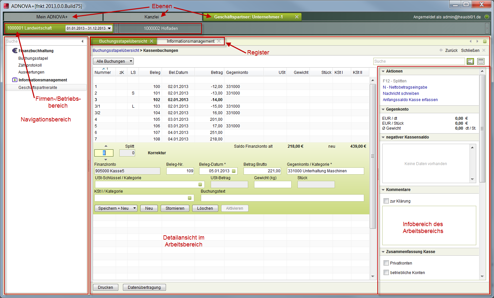This screenshot has height=298, width=494.
Task: Open the fiscal year date range dropdown
Action: [x=89, y=29]
